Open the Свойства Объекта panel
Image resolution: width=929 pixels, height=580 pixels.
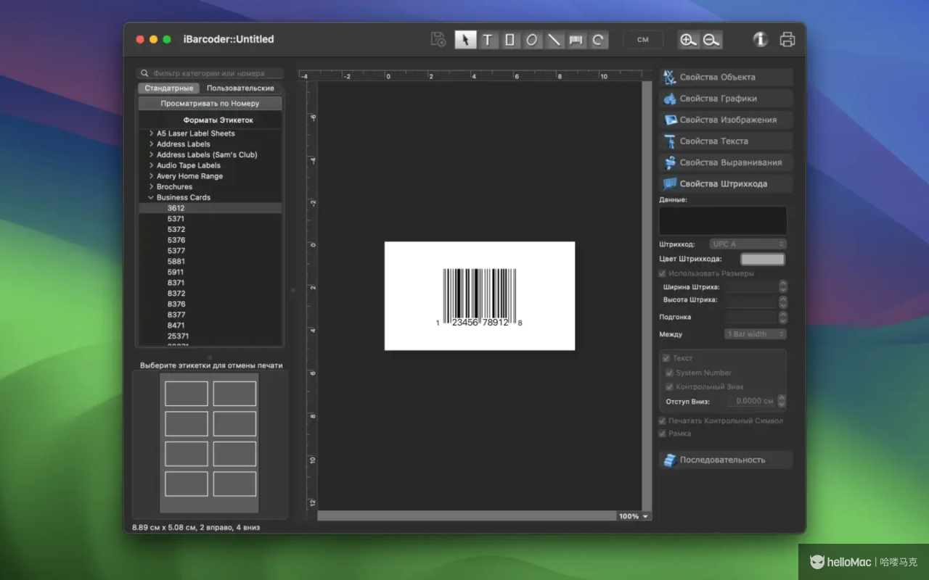click(726, 77)
